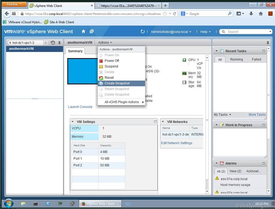Open the My Tasks filter dropdown
This screenshot has width=275, height=209.
(x=222, y=114)
